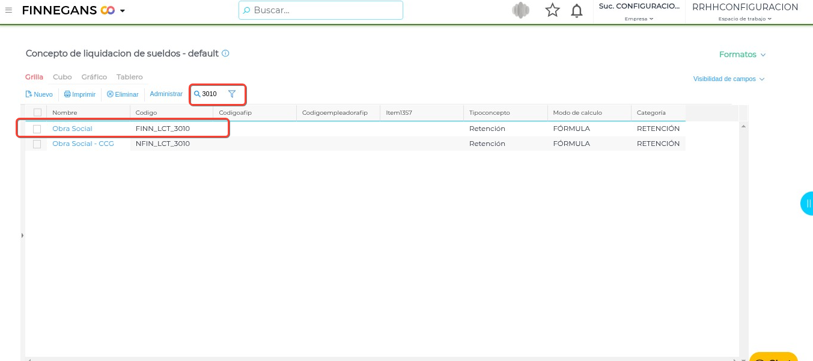The width and height of the screenshot is (813, 361).
Task: Sort by the Codigoafip column header
Action: tap(255, 112)
